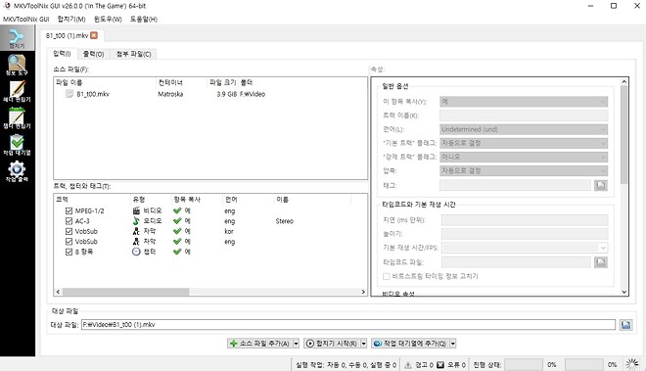The height and width of the screenshot is (371, 646).
Task: Uncheck the eng VobSub subtitle track
Action: point(69,242)
